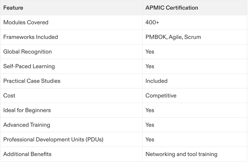
Task: Select the "Global Recognition" feature cell
Action: click(27, 52)
